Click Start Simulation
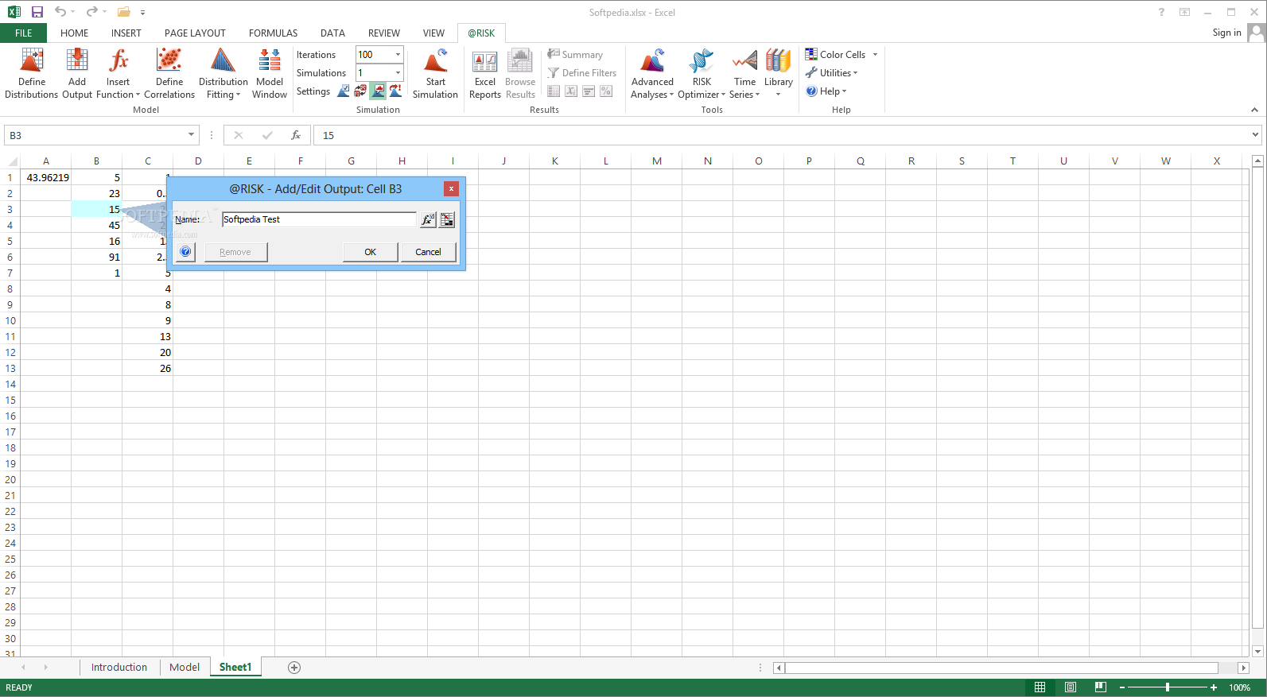The width and height of the screenshot is (1267, 697). (x=435, y=73)
